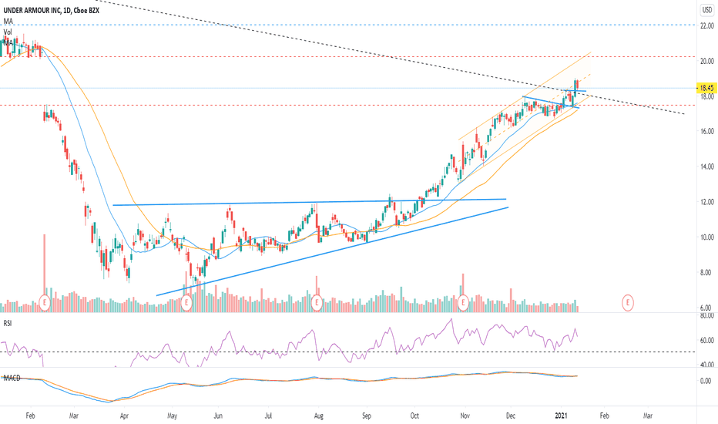Click the 8.00 price axis label

point(707,272)
